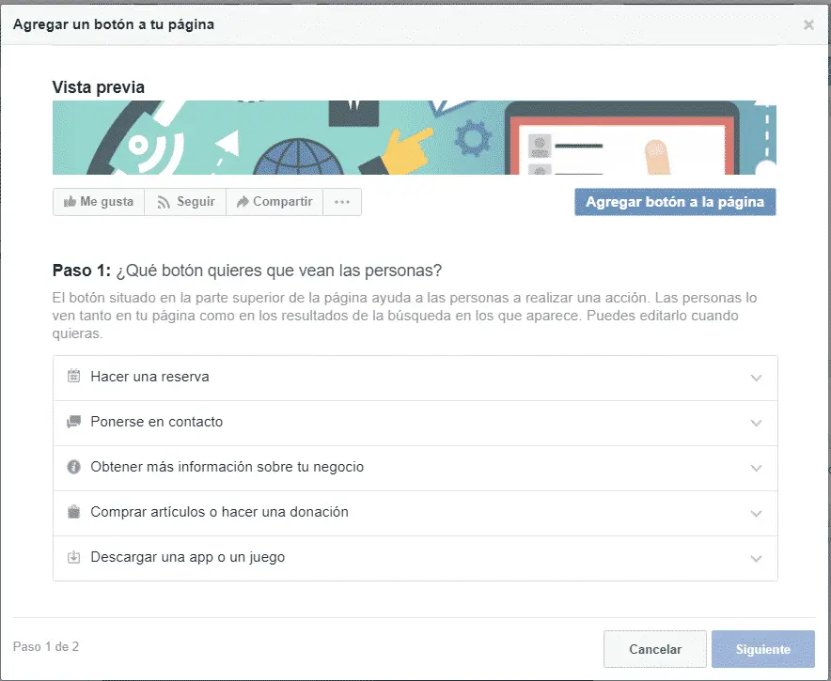
Task: Click the Agregar botón a la página button
Action: (675, 201)
